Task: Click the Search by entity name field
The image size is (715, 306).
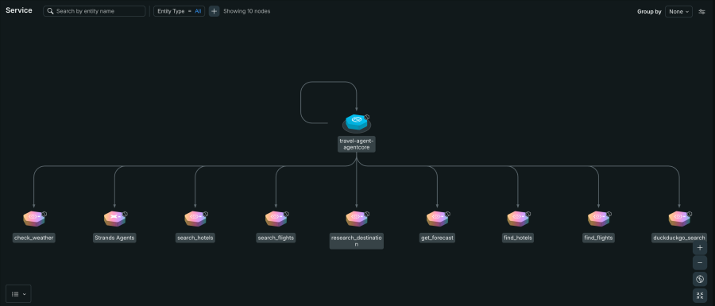Action: click(95, 11)
